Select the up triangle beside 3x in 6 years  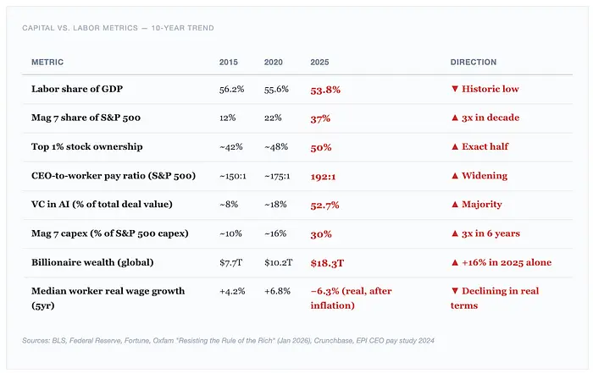coord(454,233)
